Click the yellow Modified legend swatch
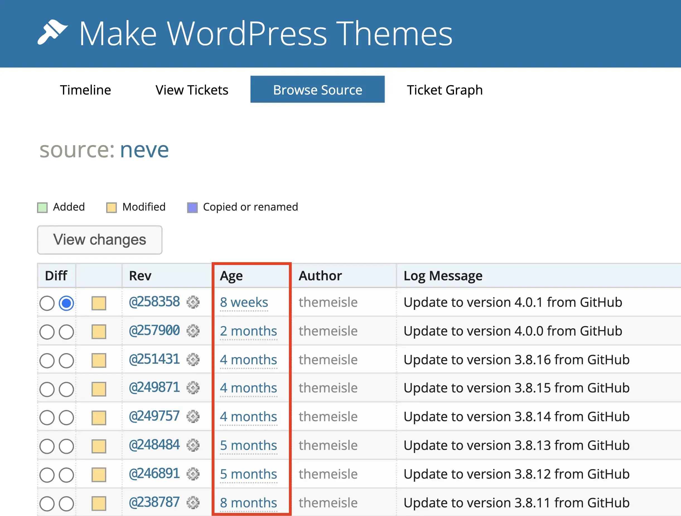681x516 pixels. 112,208
